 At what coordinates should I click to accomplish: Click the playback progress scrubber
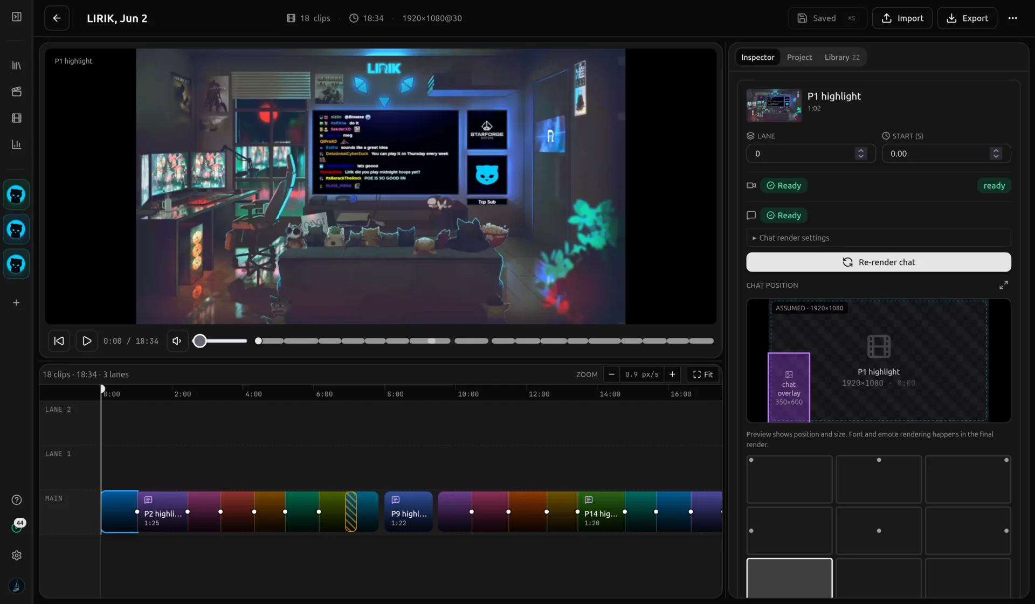(485, 341)
